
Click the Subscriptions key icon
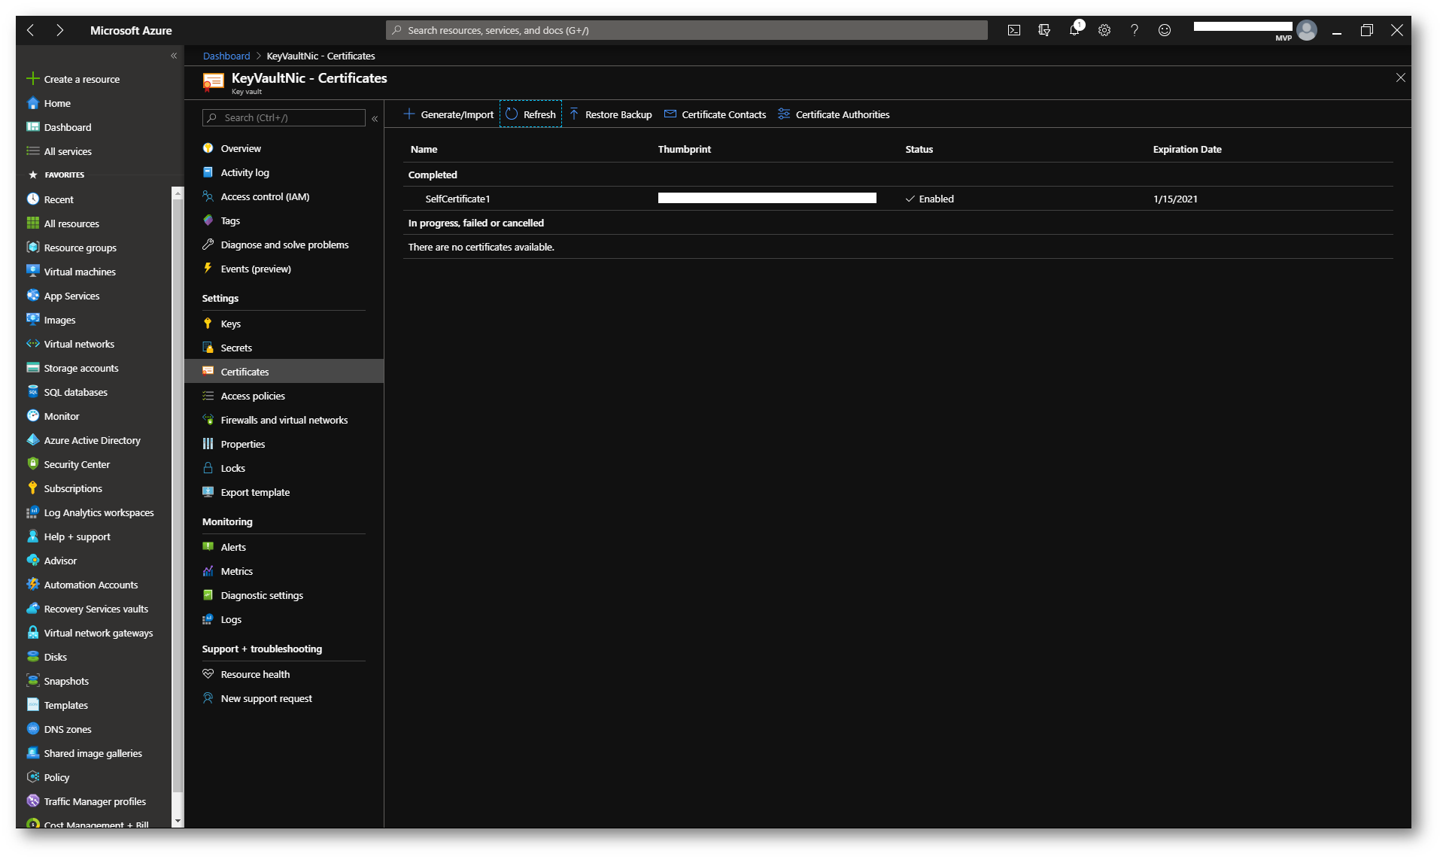[33, 488]
